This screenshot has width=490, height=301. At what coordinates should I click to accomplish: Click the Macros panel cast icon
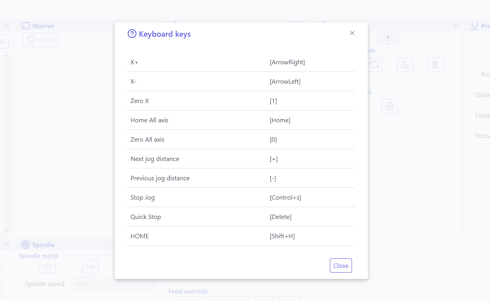point(25,26)
